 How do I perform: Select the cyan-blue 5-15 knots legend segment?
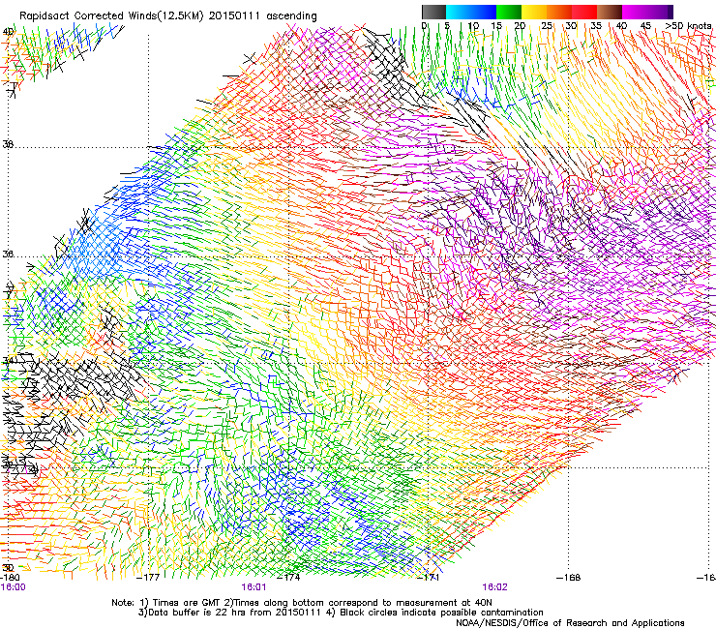[471, 12]
